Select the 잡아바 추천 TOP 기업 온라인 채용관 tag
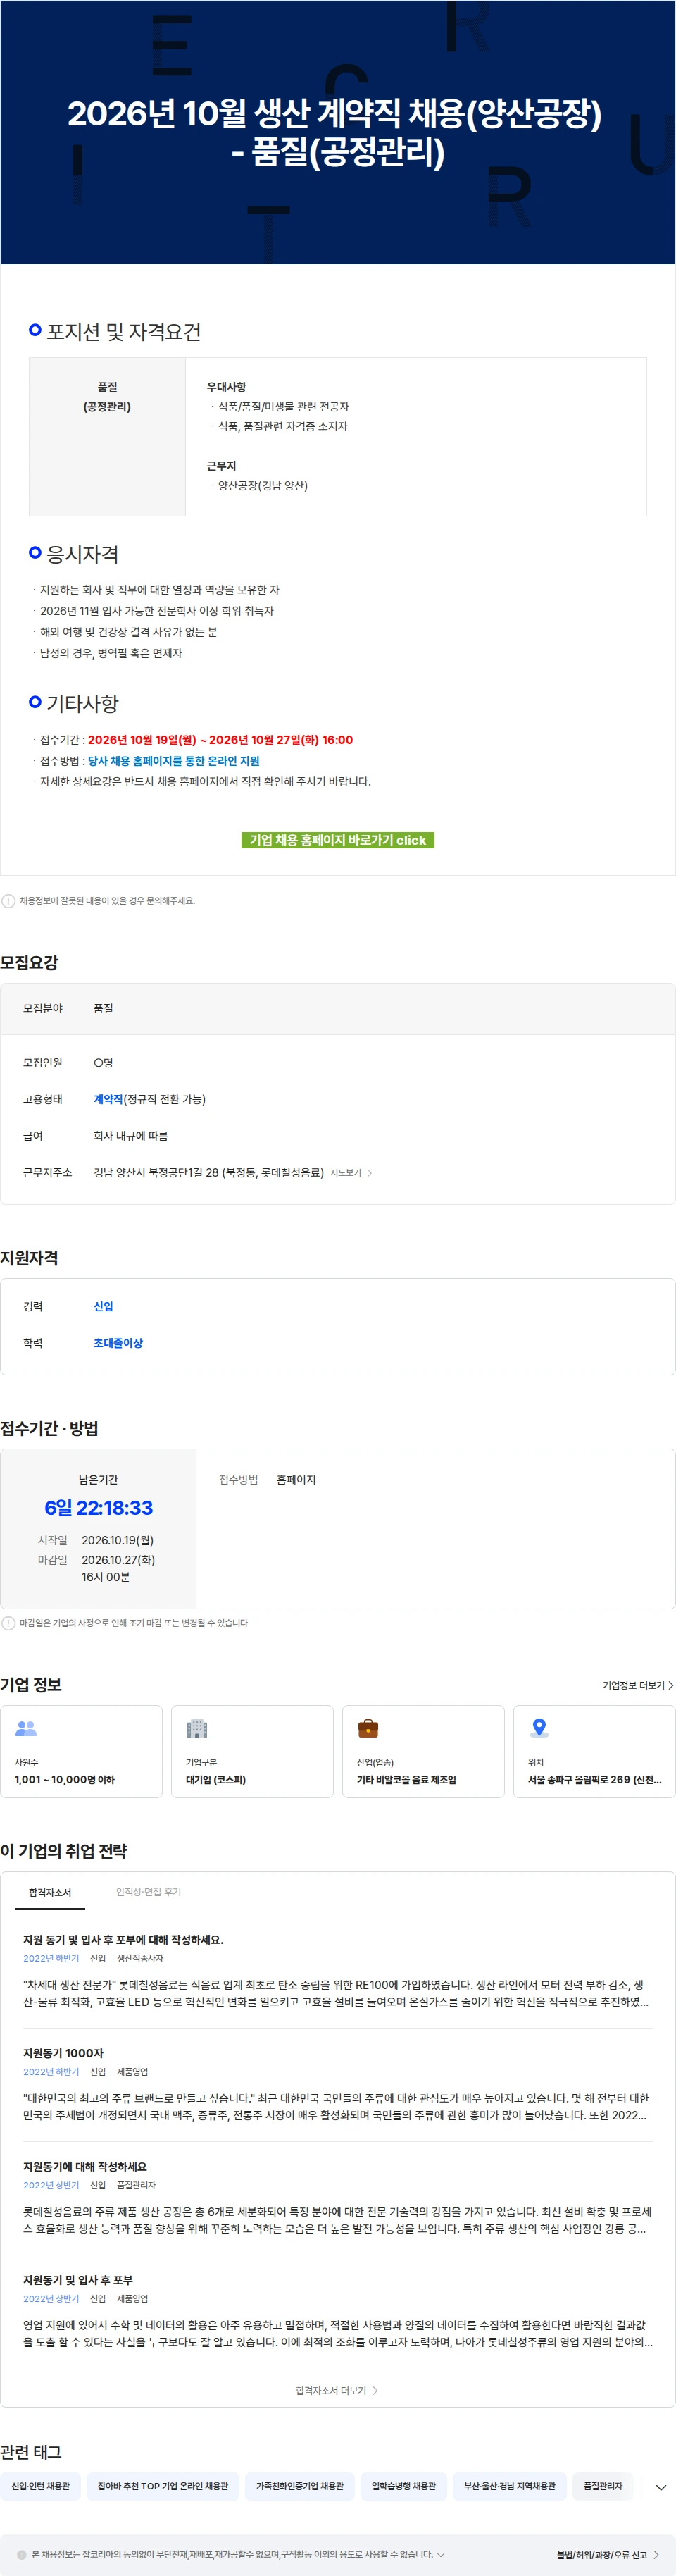This screenshot has height=2576, width=676. (x=163, y=2485)
